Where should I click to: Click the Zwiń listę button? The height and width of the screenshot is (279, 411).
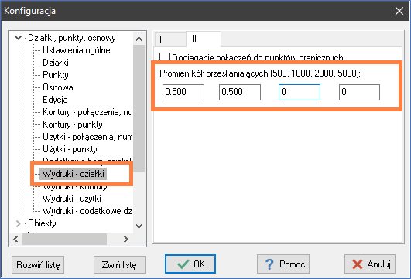point(119,265)
